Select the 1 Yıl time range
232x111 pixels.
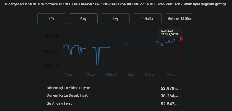point(52,19)
